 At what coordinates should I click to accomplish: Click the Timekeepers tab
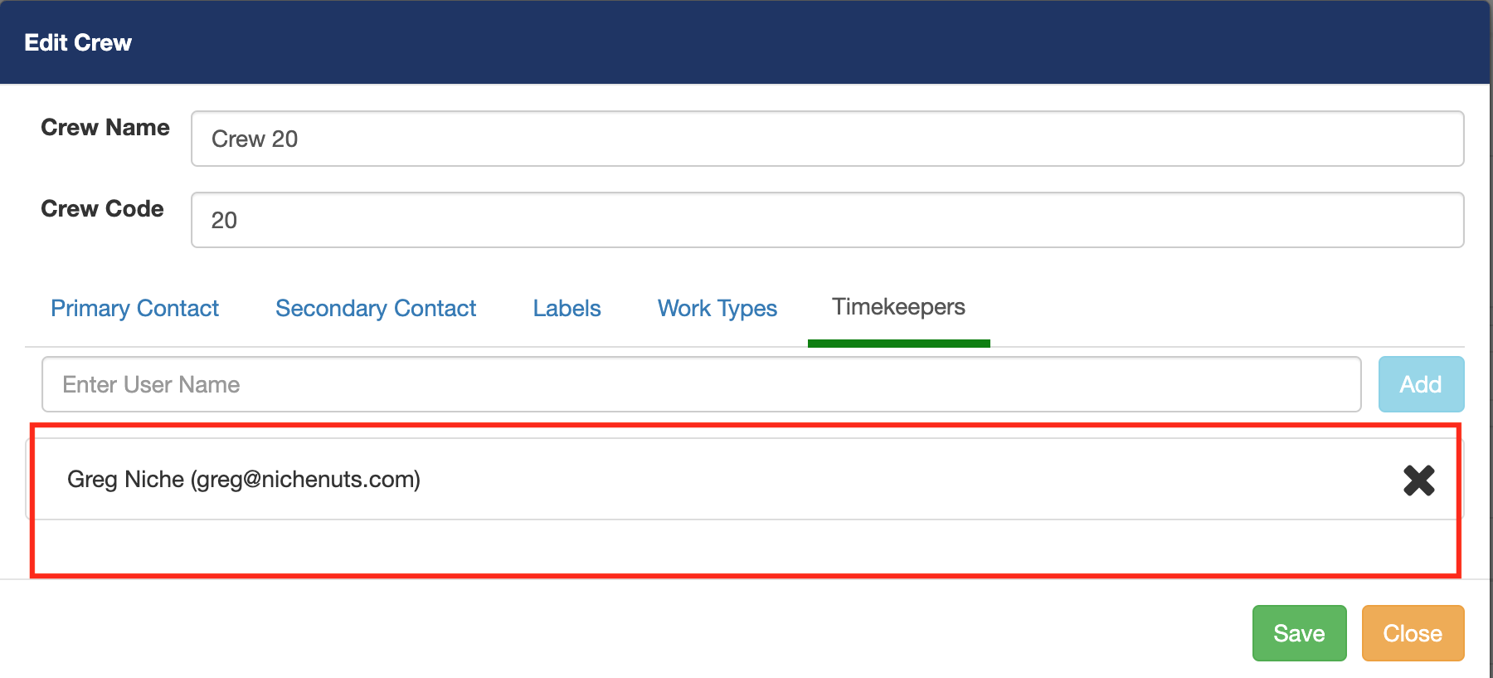(898, 307)
